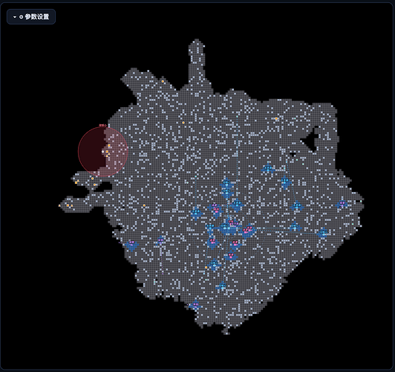Select the topmost blue cluster in the eastern area
The width and height of the screenshot is (395, 372).
coord(268,168)
